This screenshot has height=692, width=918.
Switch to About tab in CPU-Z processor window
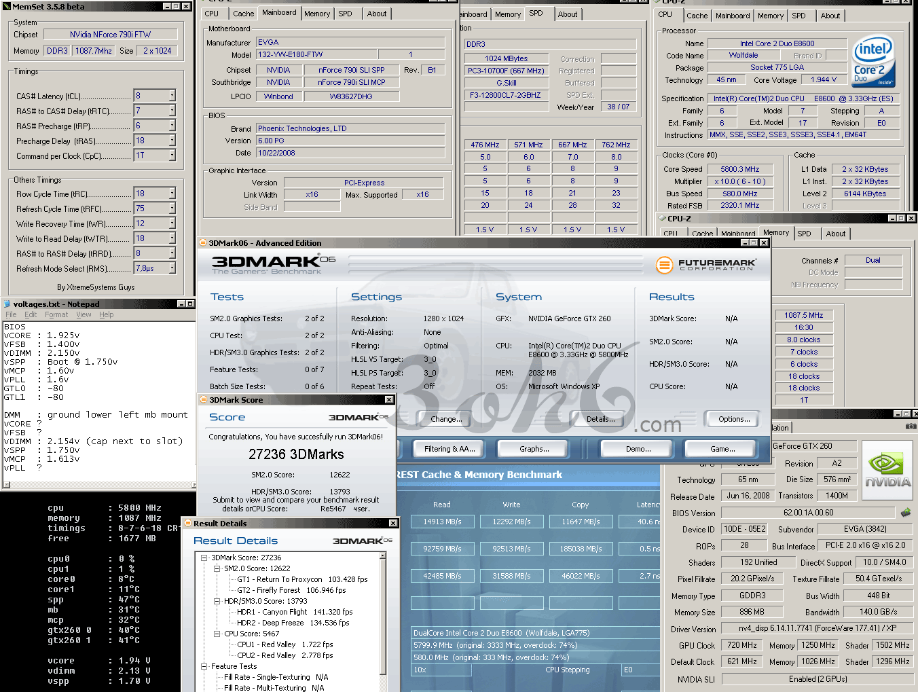pyautogui.click(x=830, y=16)
